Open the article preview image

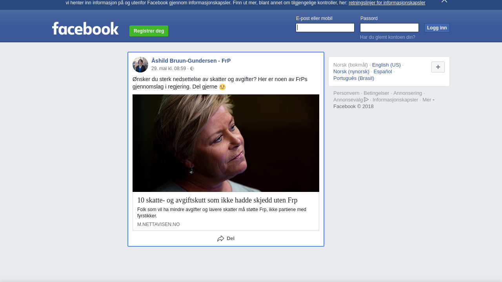coord(226,143)
